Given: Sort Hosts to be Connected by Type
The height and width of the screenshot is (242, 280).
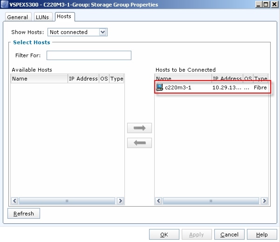Looking at the screenshot, I should (x=260, y=79).
